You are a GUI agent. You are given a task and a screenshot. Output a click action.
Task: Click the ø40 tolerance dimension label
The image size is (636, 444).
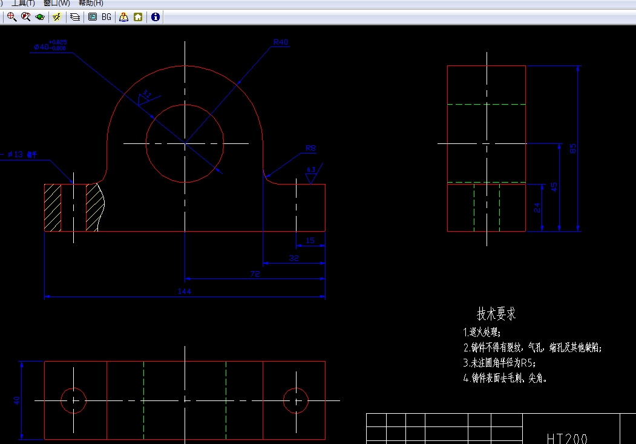[50, 45]
